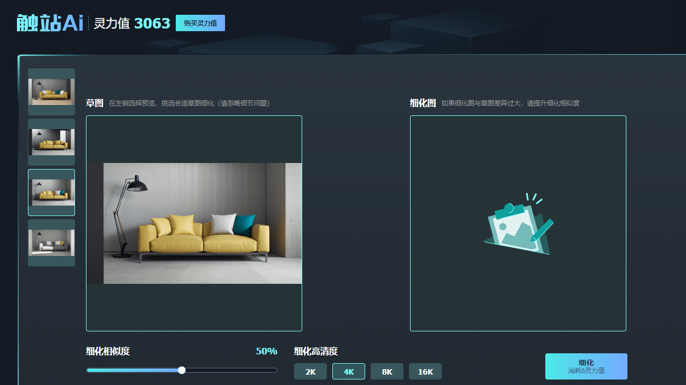This screenshot has width=686, height=385.
Task: Select the second sofa draft thumbnail
Action: pos(51,142)
